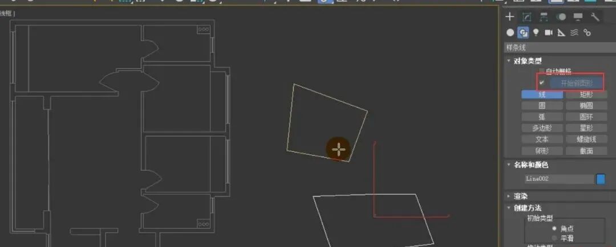Select the 线 (Line) shape button
616x247 pixels.
[x=542, y=94]
